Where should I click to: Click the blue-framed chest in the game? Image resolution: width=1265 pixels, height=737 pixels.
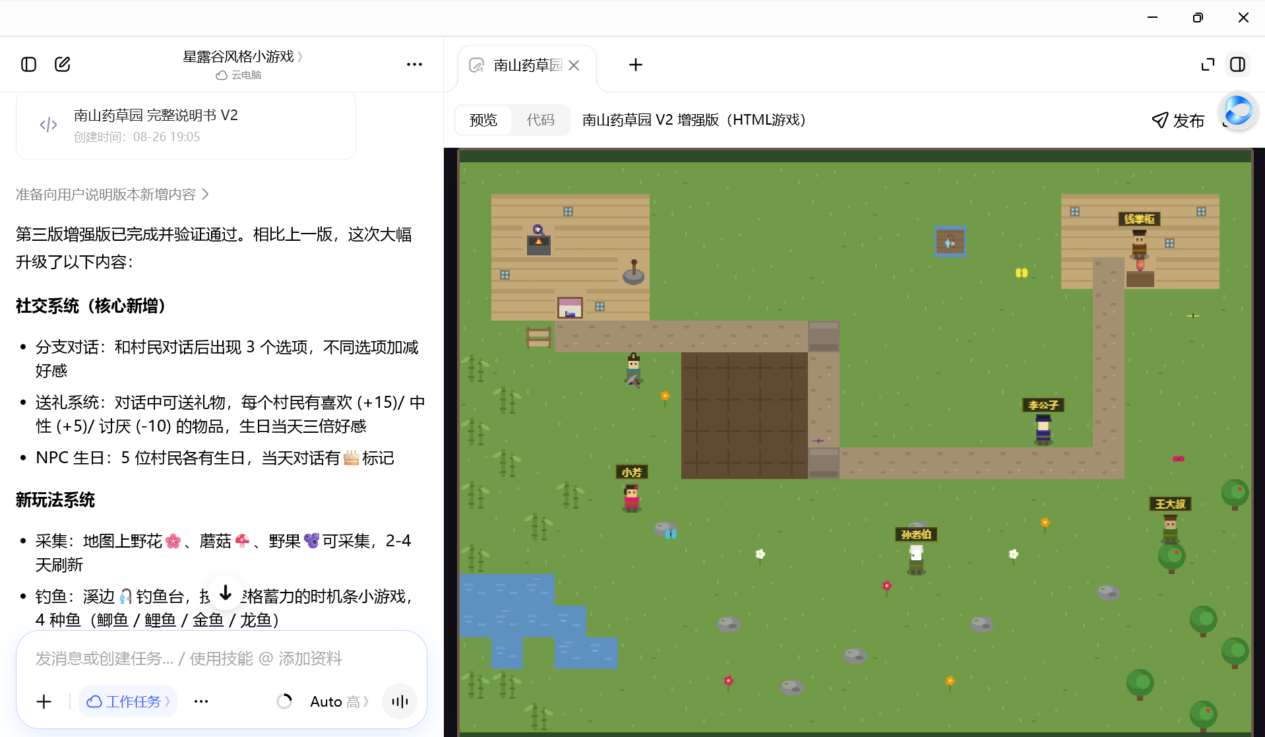pos(950,241)
